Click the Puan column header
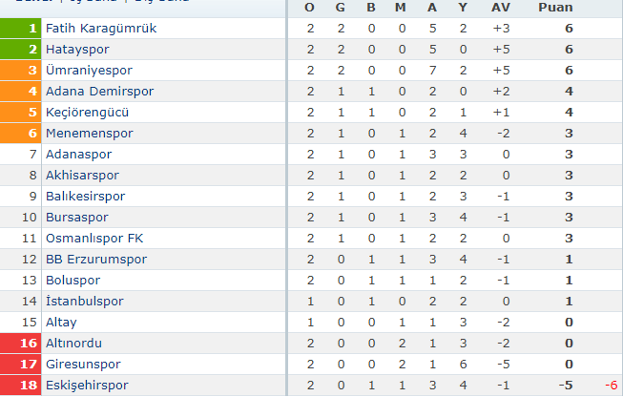 (555, 7)
